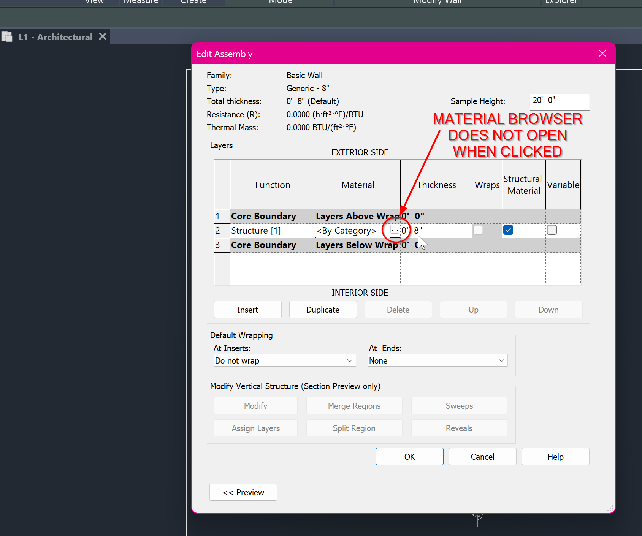Open the At Inserts wrapping dropdown
Viewport: 642px width, 536px height.
(285, 360)
